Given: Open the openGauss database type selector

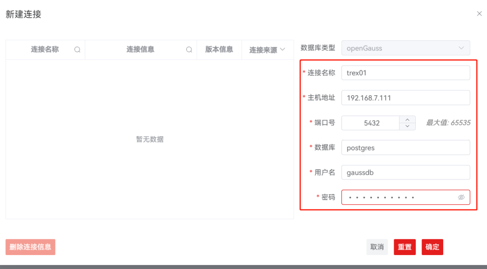Looking at the screenshot, I should pos(405,48).
